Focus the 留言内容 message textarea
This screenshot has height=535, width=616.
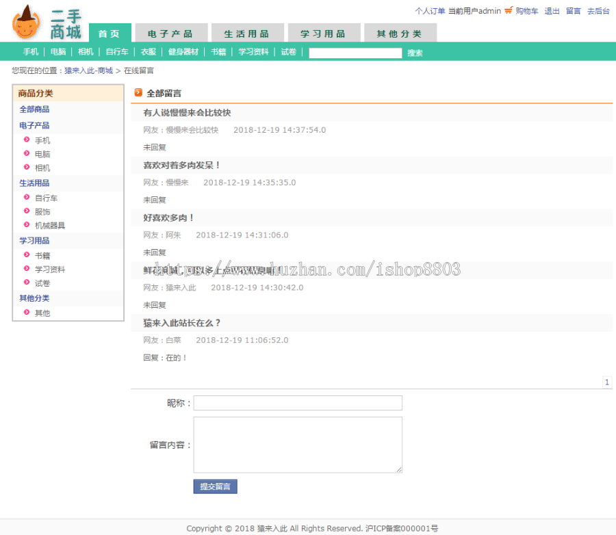[x=298, y=445]
